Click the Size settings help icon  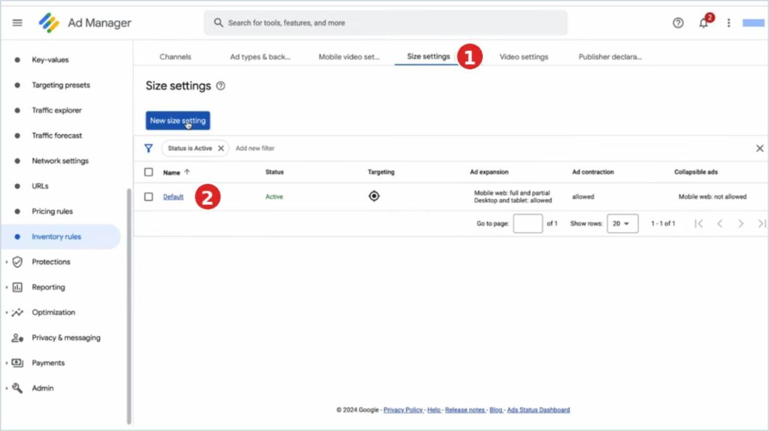point(220,86)
